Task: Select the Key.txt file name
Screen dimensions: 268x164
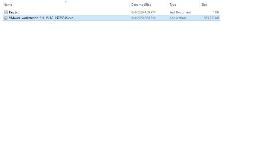Action: (x=14, y=12)
